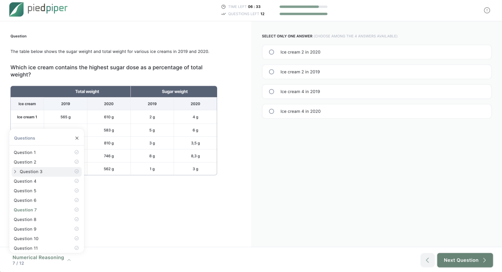Image resolution: width=502 pixels, height=272 pixels.
Task: Jump to Question 7 in the list
Action: 25,210
